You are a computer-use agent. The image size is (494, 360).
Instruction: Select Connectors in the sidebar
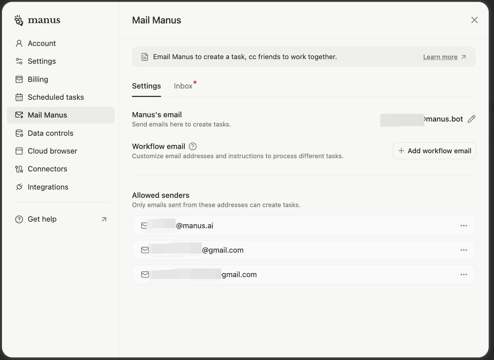pyautogui.click(x=47, y=169)
